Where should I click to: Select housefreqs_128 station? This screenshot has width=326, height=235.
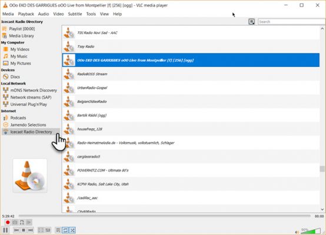click(191, 129)
